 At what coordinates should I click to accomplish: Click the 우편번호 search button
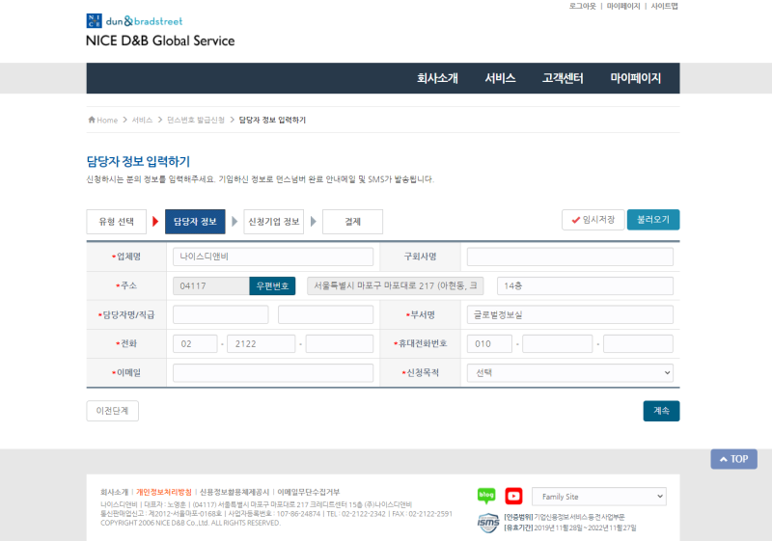[x=272, y=285]
